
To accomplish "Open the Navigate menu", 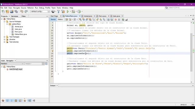I will [x=16, y=8].
